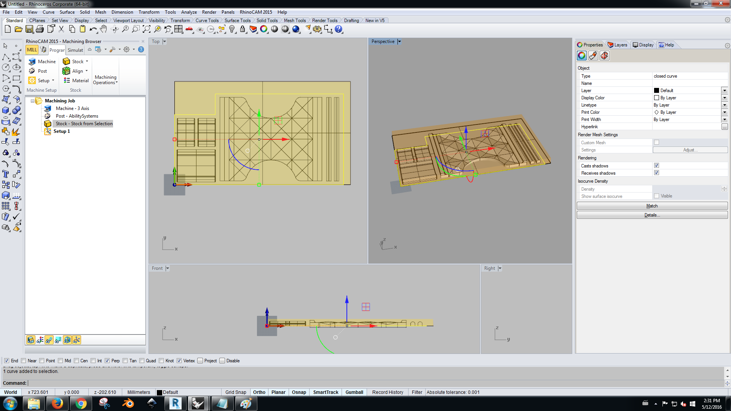731x411 pixels.
Task: Enable the Mid osnap checkbox
Action: (x=61, y=361)
